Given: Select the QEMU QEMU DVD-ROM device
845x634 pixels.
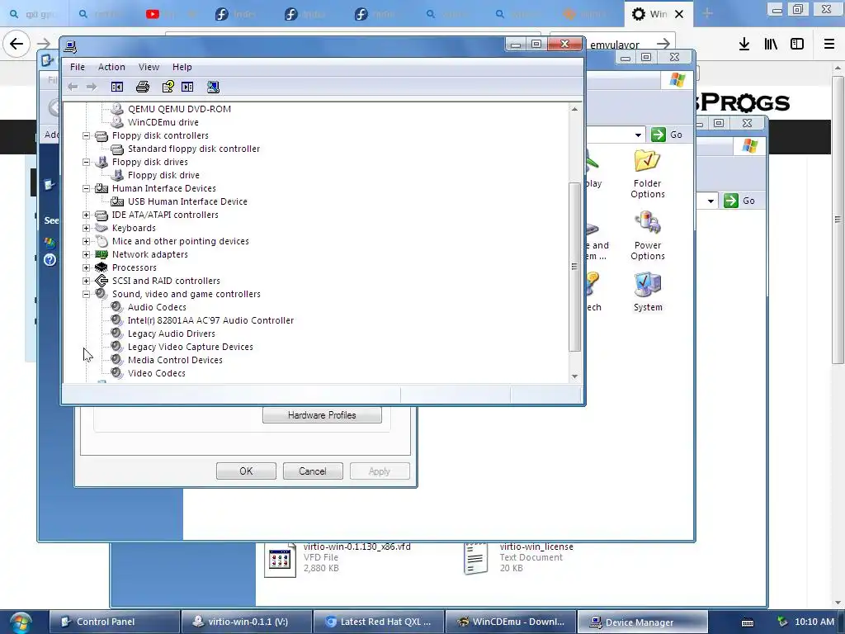Looking at the screenshot, I should 179,109.
